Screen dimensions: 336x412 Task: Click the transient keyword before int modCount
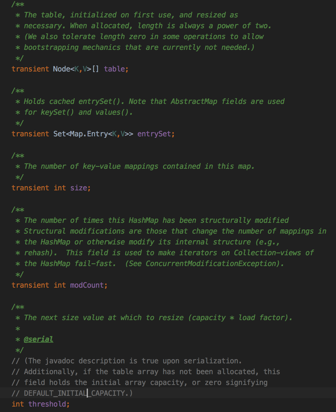point(30,285)
